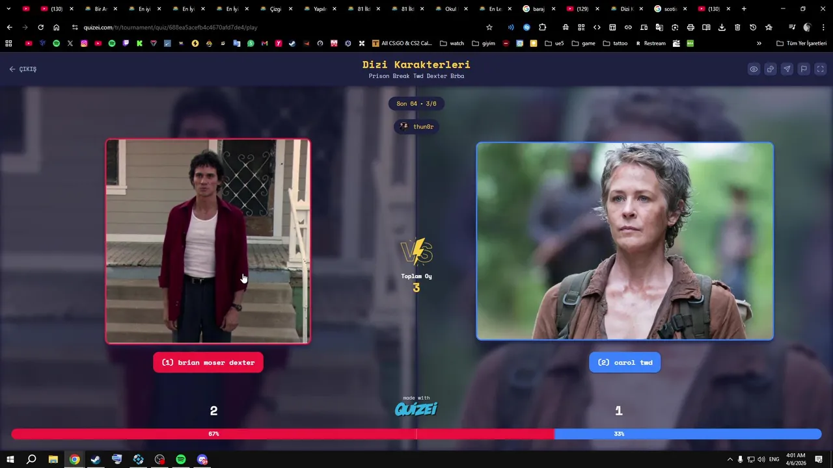Vote for (1) brian moser dexter

(x=208, y=363)
